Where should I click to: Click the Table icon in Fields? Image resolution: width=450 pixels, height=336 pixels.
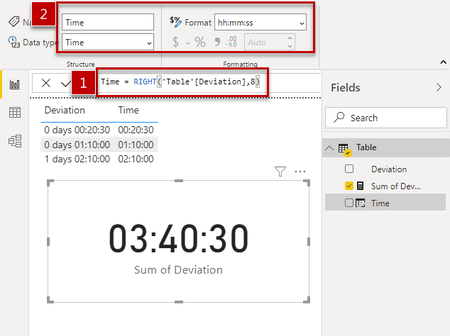tap(344, 149)
